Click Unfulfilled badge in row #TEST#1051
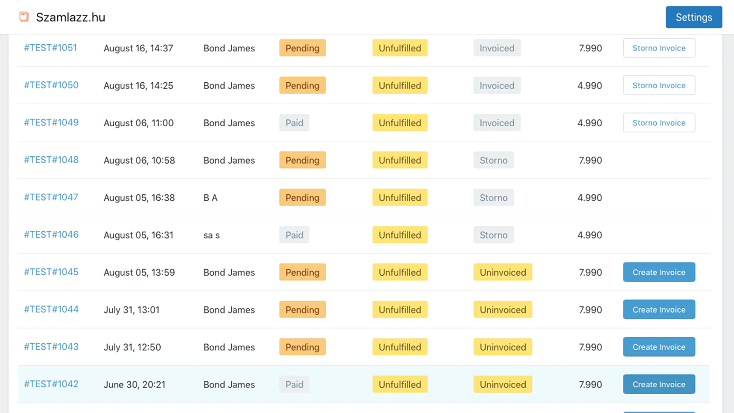734x413 pixels. [400, 48]
